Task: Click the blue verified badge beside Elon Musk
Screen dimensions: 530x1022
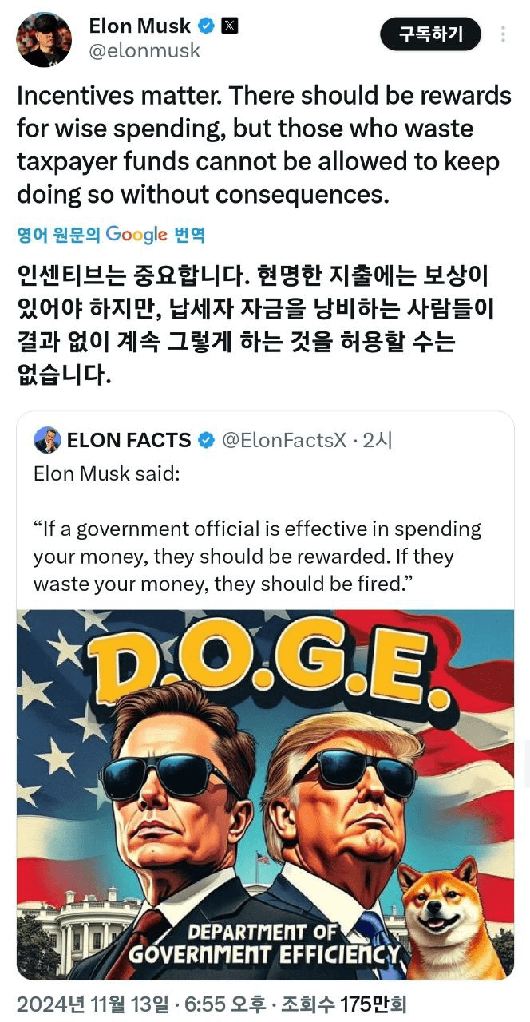Action: pyautogui.click(x=206, y=26)
